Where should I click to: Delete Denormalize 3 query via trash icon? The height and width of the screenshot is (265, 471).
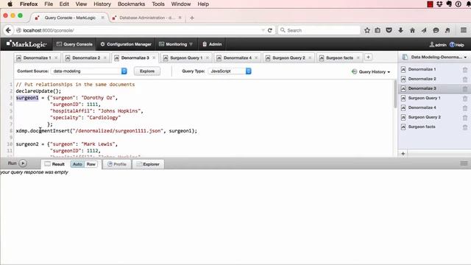tap(464, 88)
